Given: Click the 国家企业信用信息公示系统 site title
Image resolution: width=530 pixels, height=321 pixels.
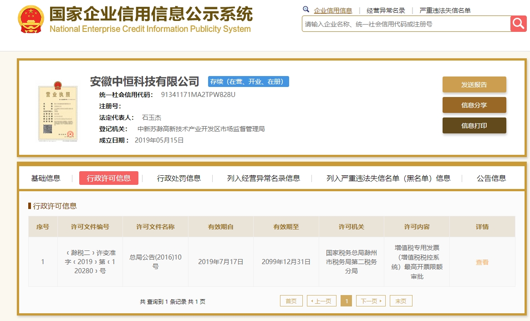Looking at the screenshot, I should (151, 14).
